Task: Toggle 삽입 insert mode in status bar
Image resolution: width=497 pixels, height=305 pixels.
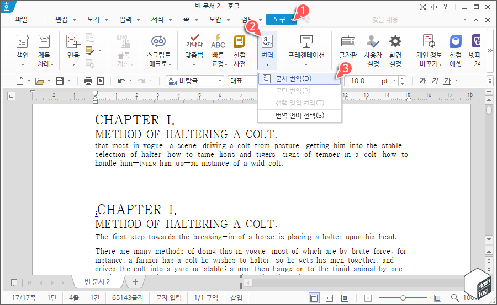Action: [236, 298]
